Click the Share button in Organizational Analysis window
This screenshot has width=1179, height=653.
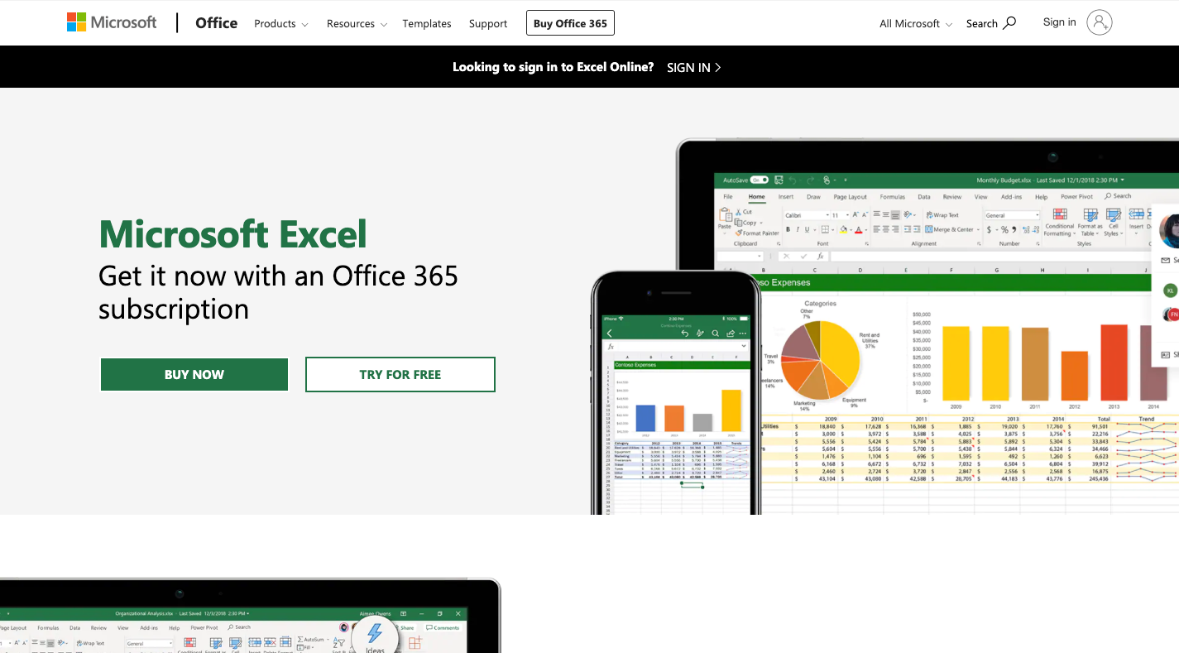[x=405, y=628]
